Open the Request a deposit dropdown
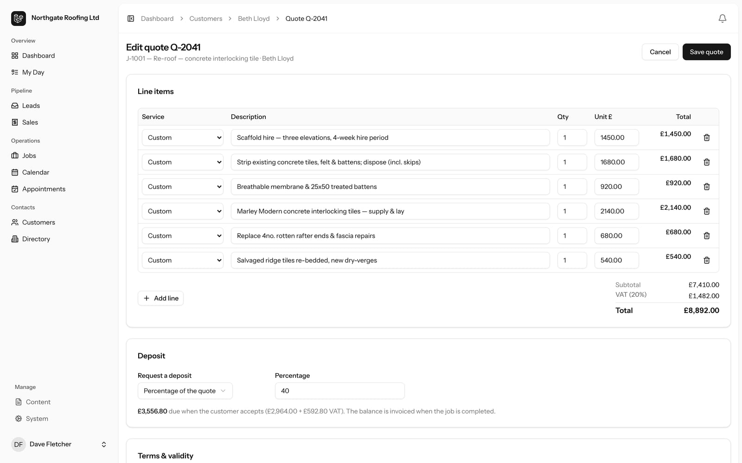Viewport: 742px width, 463px height. coord(185,391)
